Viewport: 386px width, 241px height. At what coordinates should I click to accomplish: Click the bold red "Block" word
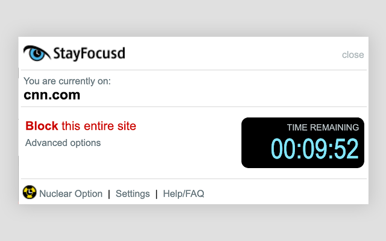tap(42, 126)
